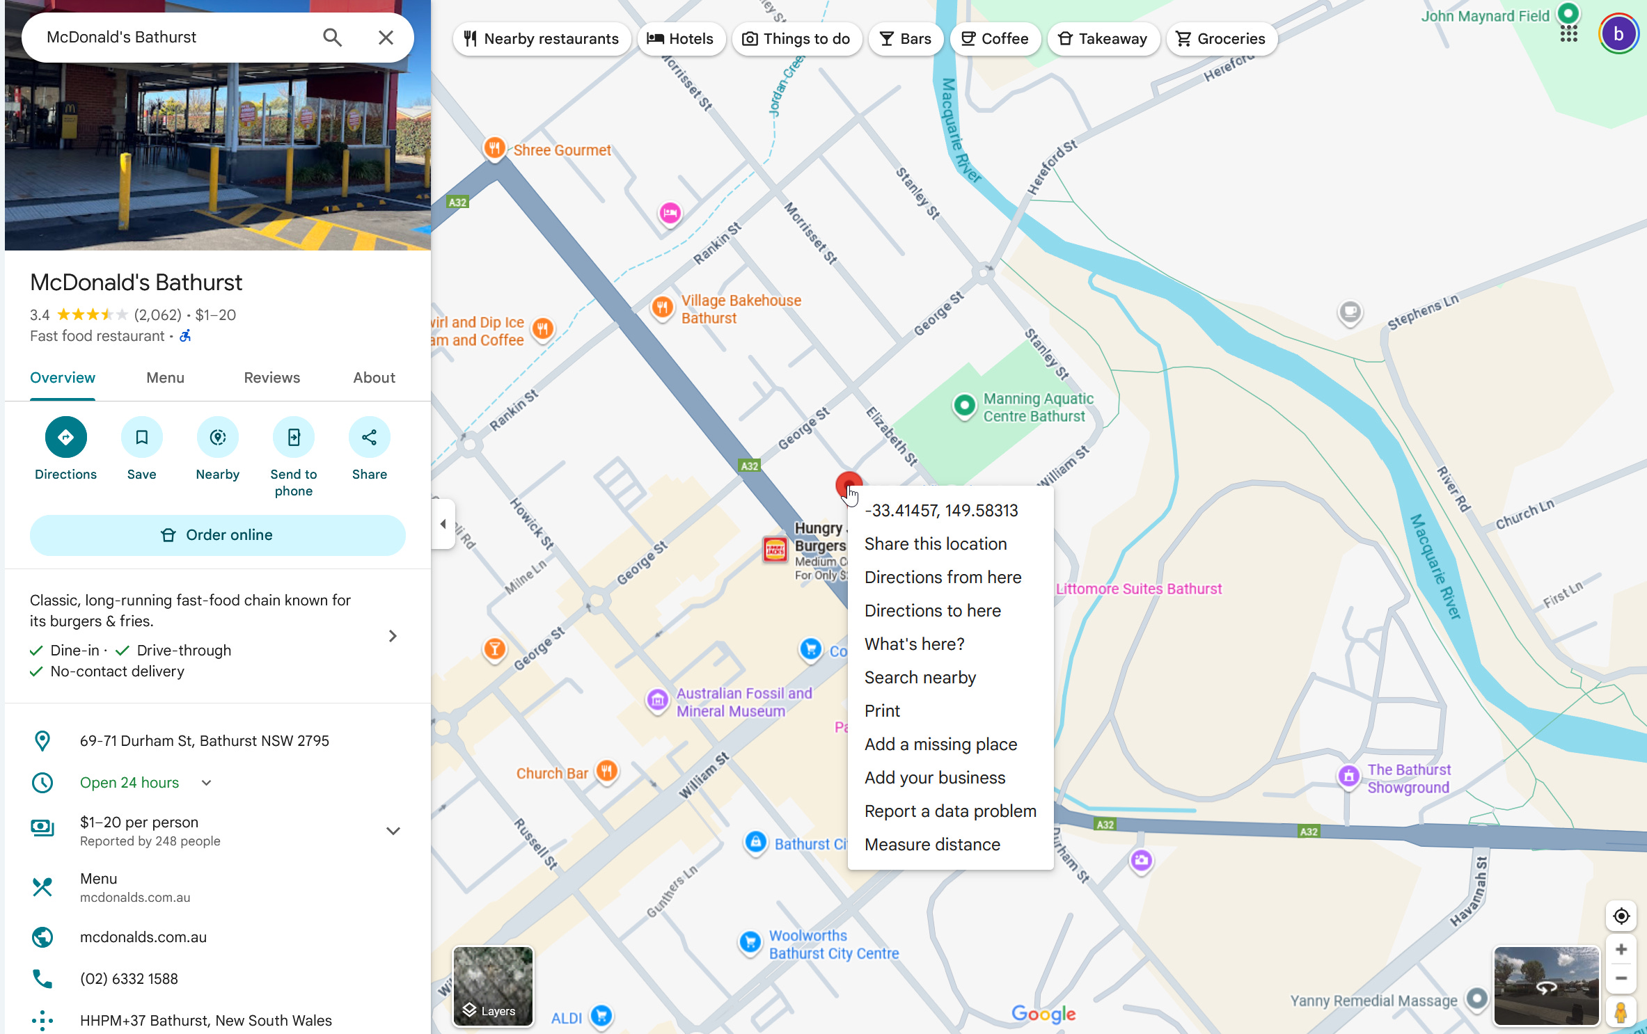Switch to the Reviews tab

(271, 378)
